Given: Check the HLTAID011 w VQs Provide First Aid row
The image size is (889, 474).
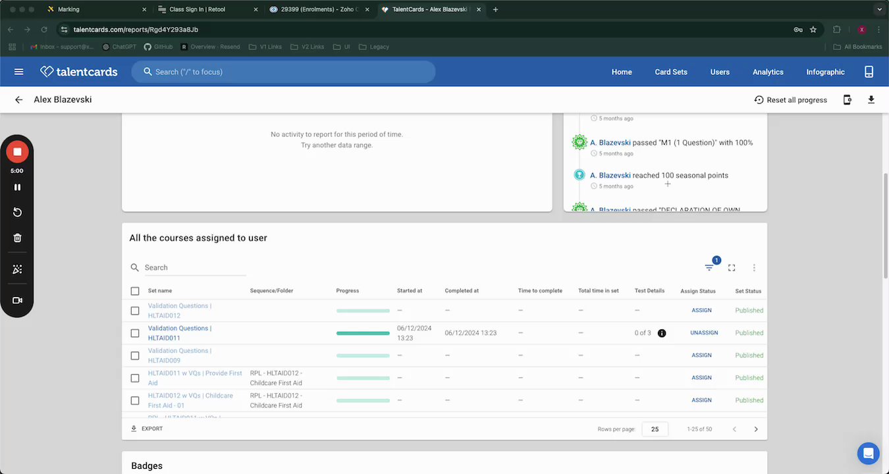Looking at the screenshot, I should [x=135, y=378].
